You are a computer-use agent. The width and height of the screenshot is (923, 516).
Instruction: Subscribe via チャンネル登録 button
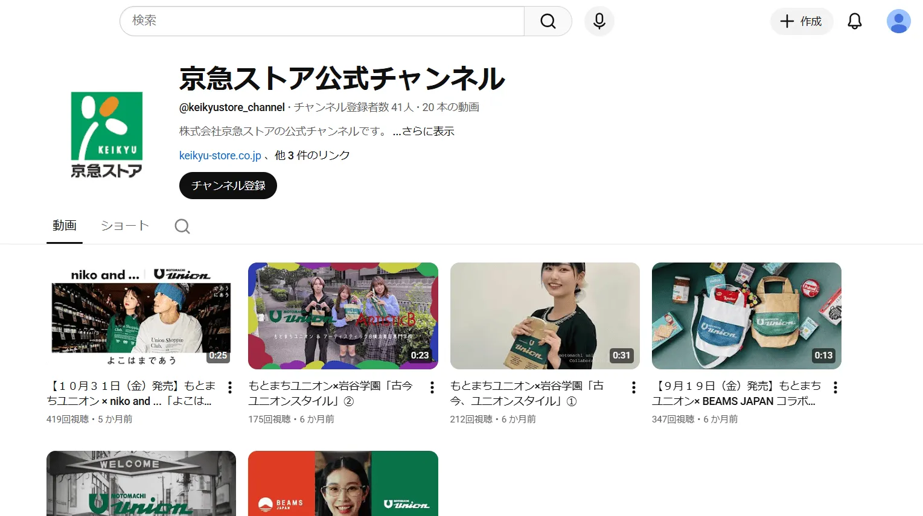click(228, 185)
